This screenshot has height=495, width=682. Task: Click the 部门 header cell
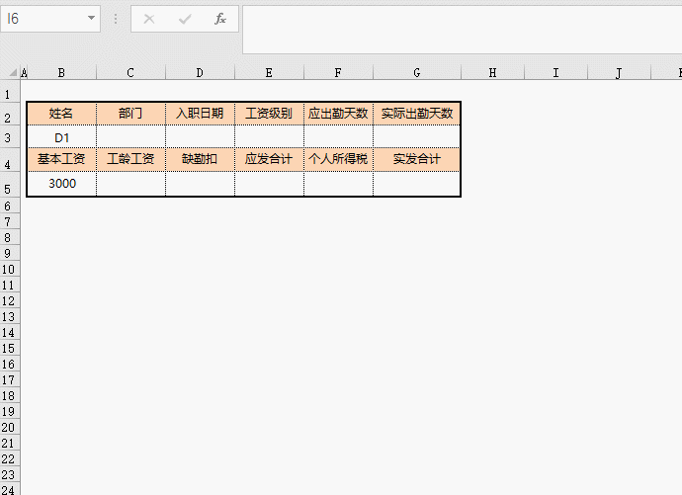(130, 114)
